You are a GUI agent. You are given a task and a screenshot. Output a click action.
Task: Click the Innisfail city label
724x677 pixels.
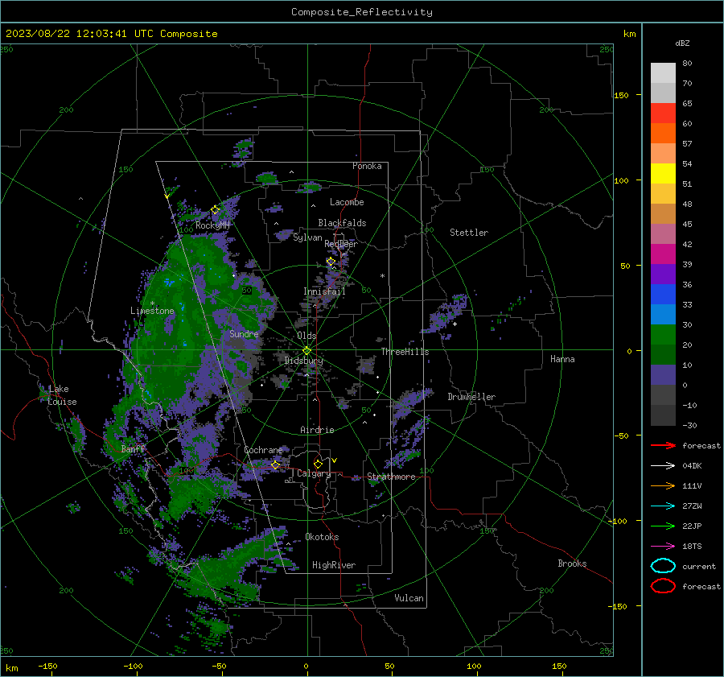pos(324,291)
